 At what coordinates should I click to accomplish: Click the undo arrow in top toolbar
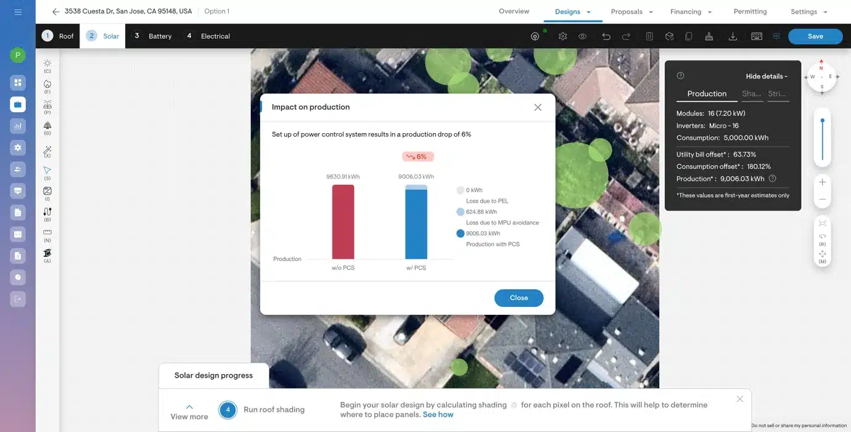[x=606, y=36]
